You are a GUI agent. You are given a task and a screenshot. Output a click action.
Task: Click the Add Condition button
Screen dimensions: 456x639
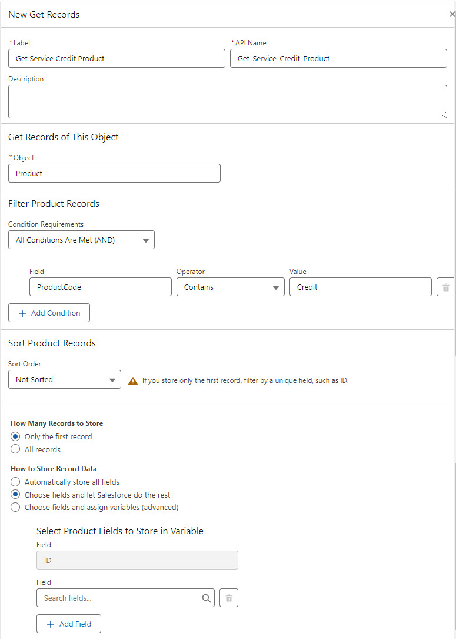pos(49,313)
